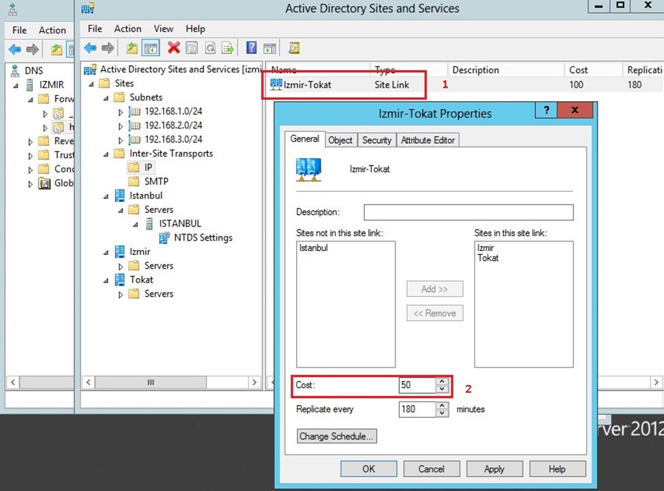Select the 192.168.1.0/24 subnet
Image resolution: width=664 pixels, height=491 pixels.
(x=173, y=111)
